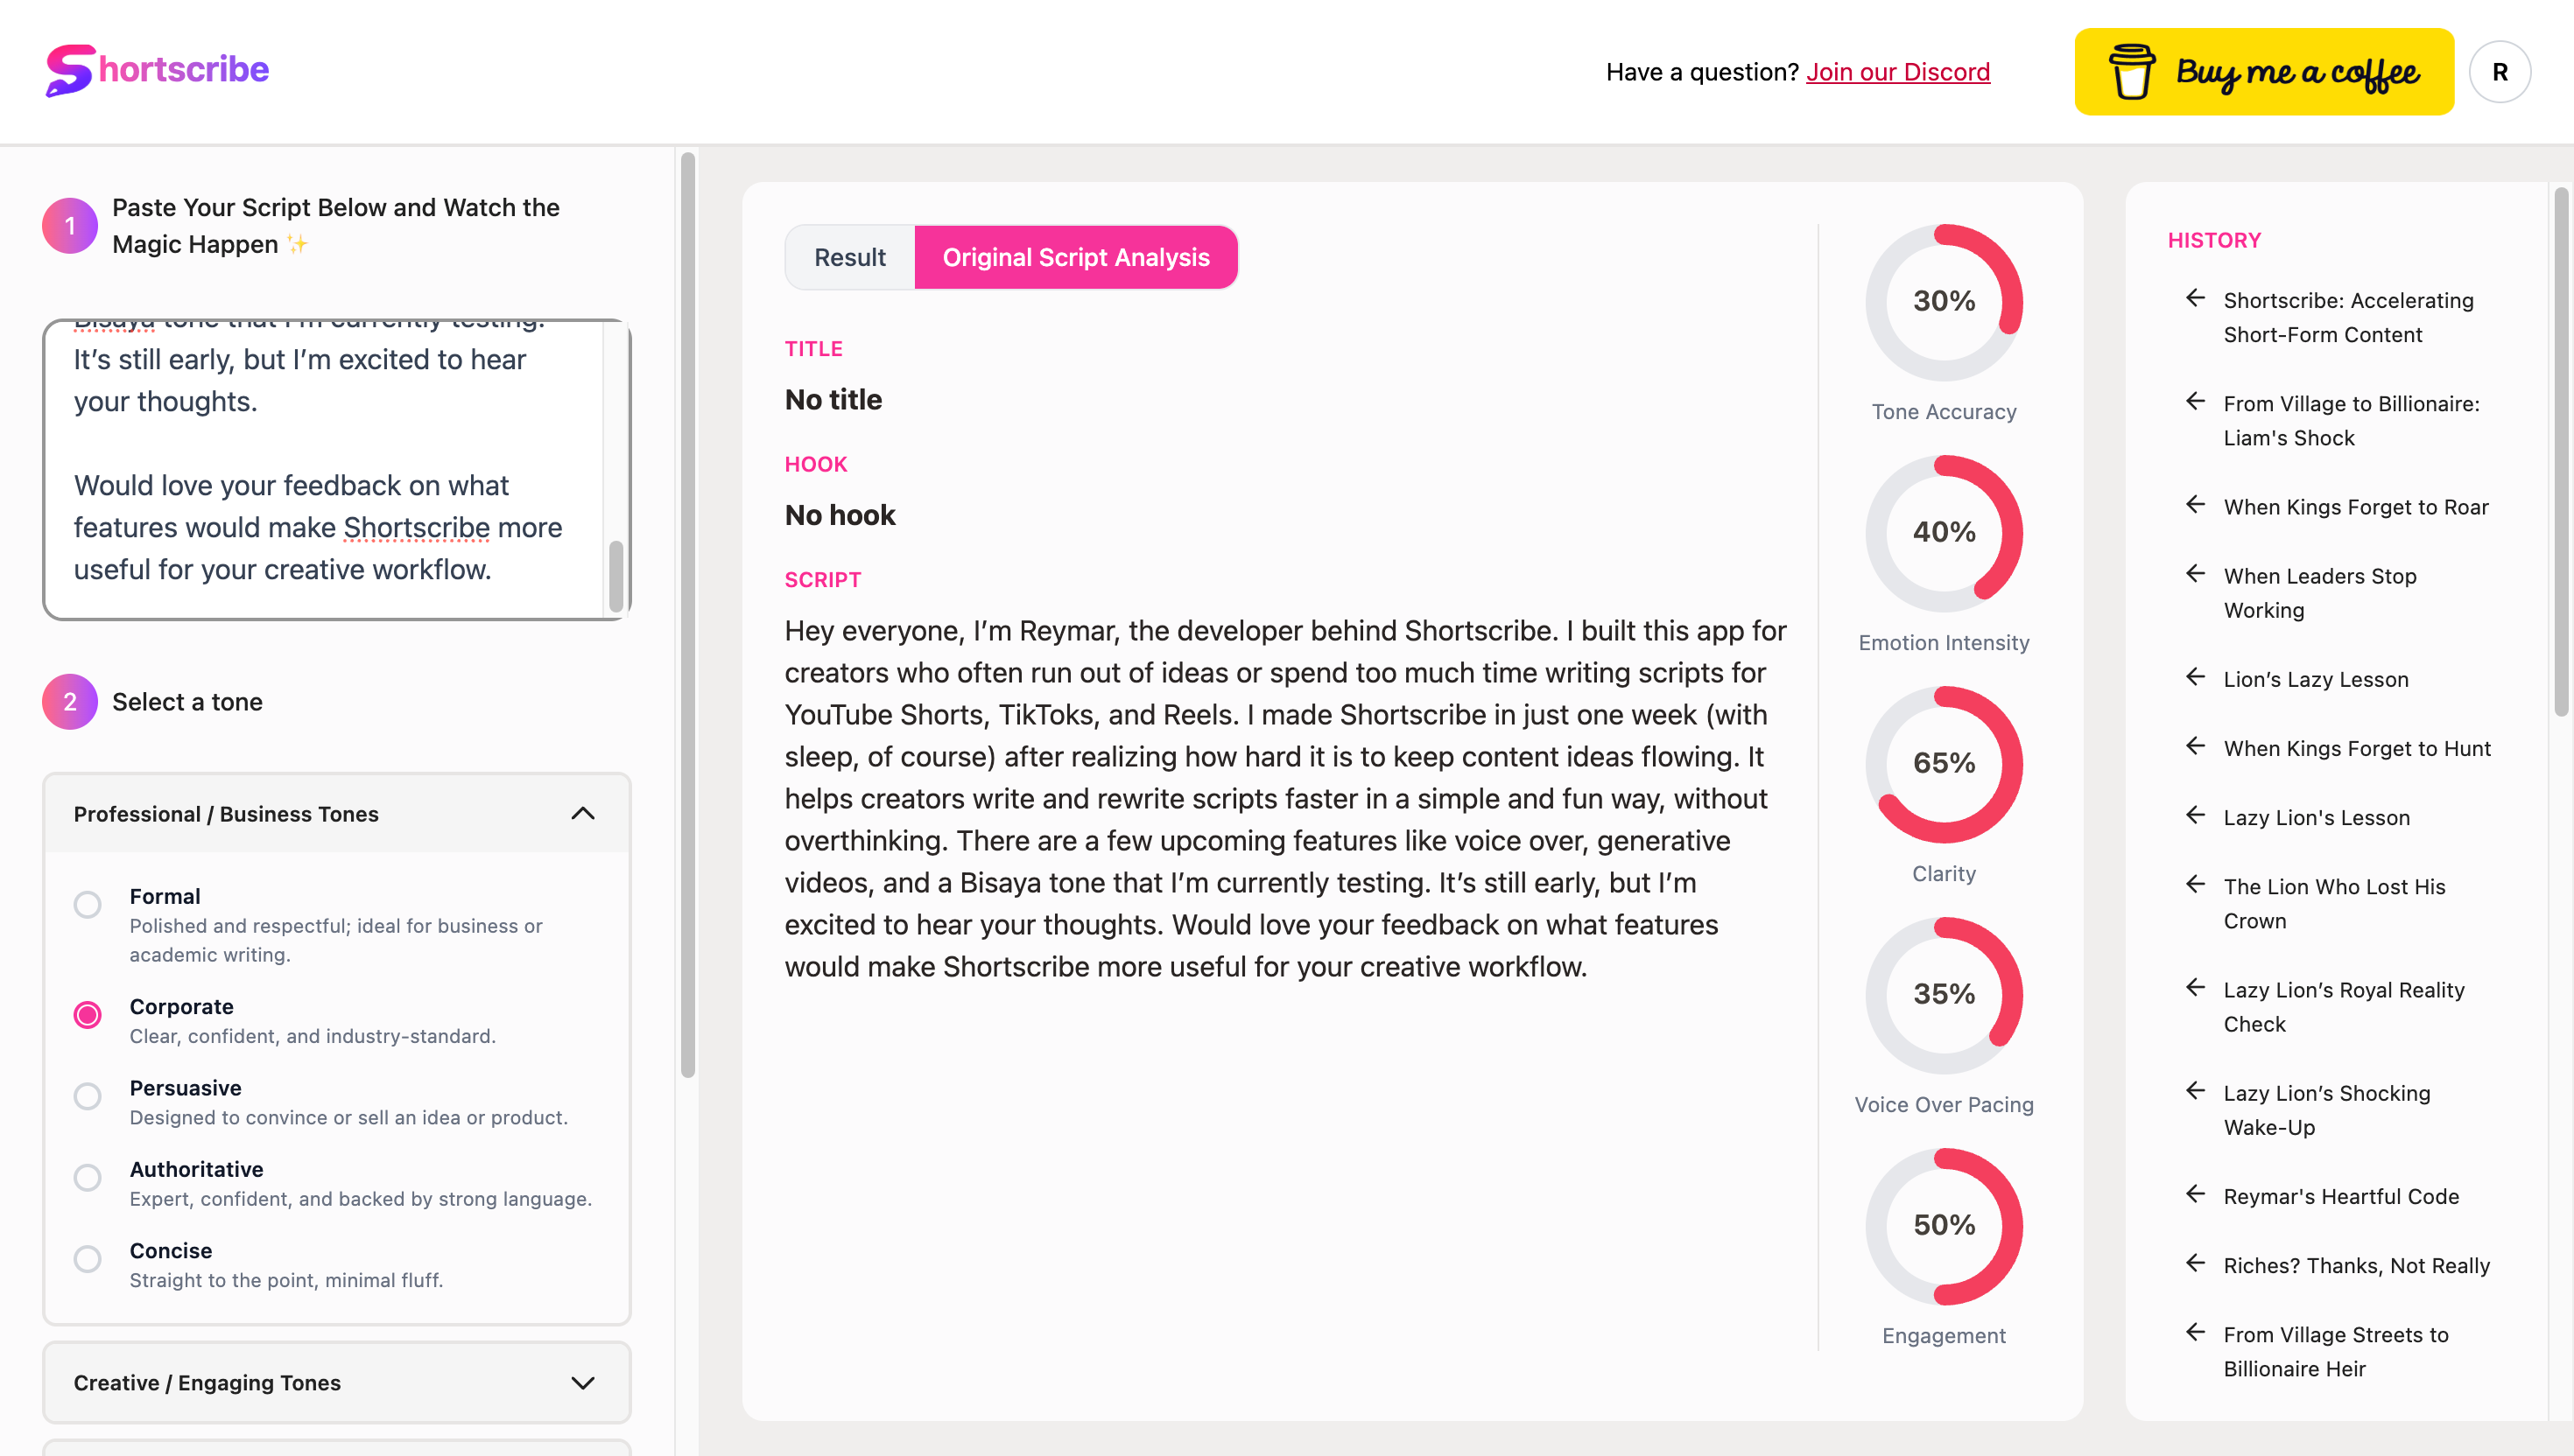Image resolution: width=2574 pixels, height=1456 pixels.
Task: Click the step 2 badge icon
Action: 69,702
